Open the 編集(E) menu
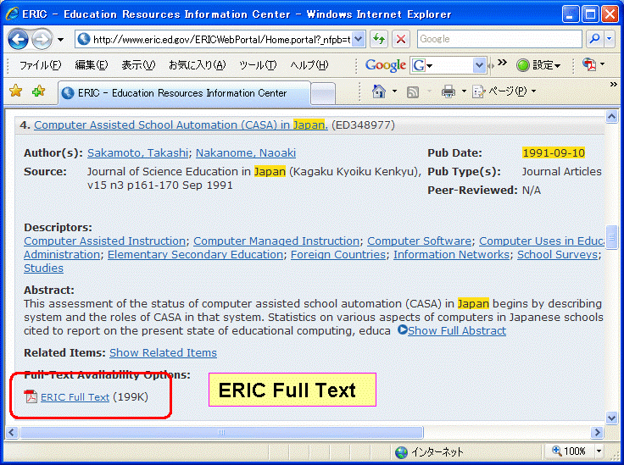The width and height of the screenshot is (624, 465). (91, 64)
